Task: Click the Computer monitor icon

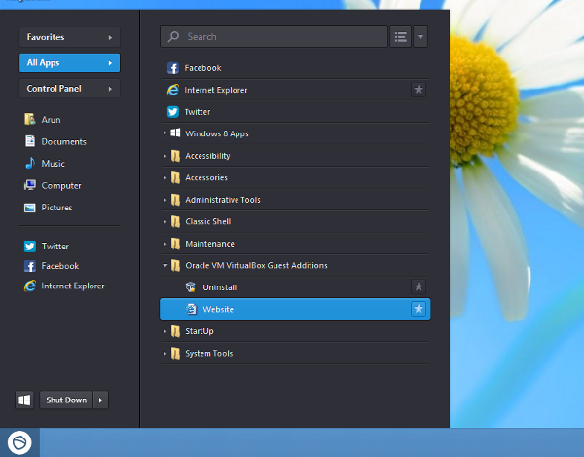Action: (x=30, y=185)
